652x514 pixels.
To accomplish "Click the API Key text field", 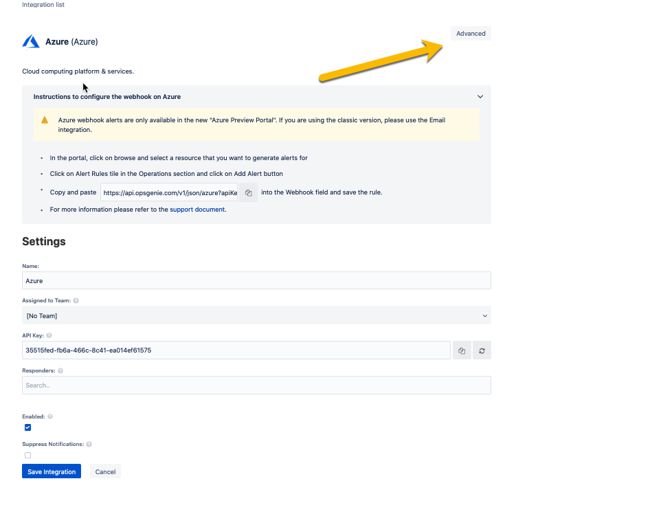I will coord(236,350).
